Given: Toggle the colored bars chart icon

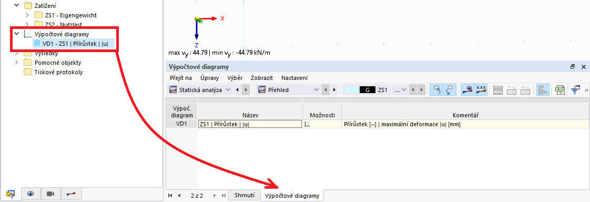Looking at the screenshot, I should pyautogui.click(x=543, y=90).
